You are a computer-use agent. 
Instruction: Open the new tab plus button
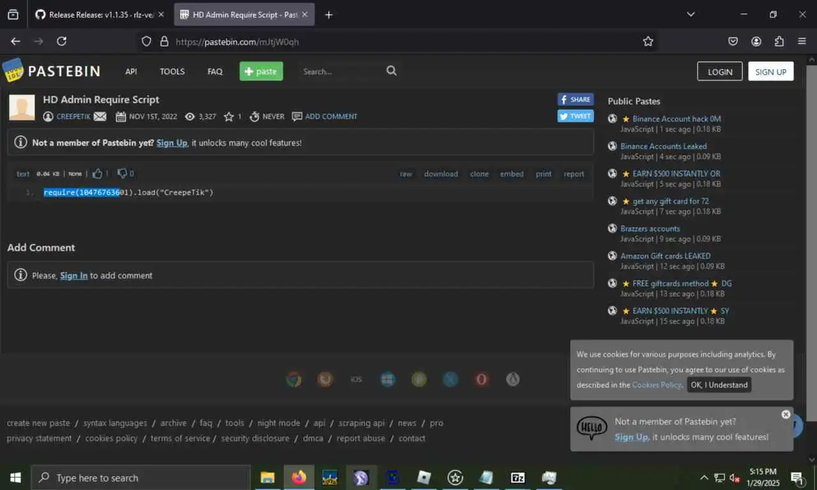coord(329,15)
